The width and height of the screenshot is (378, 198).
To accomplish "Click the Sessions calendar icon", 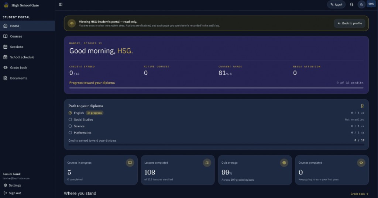I will tap(5, 47).
